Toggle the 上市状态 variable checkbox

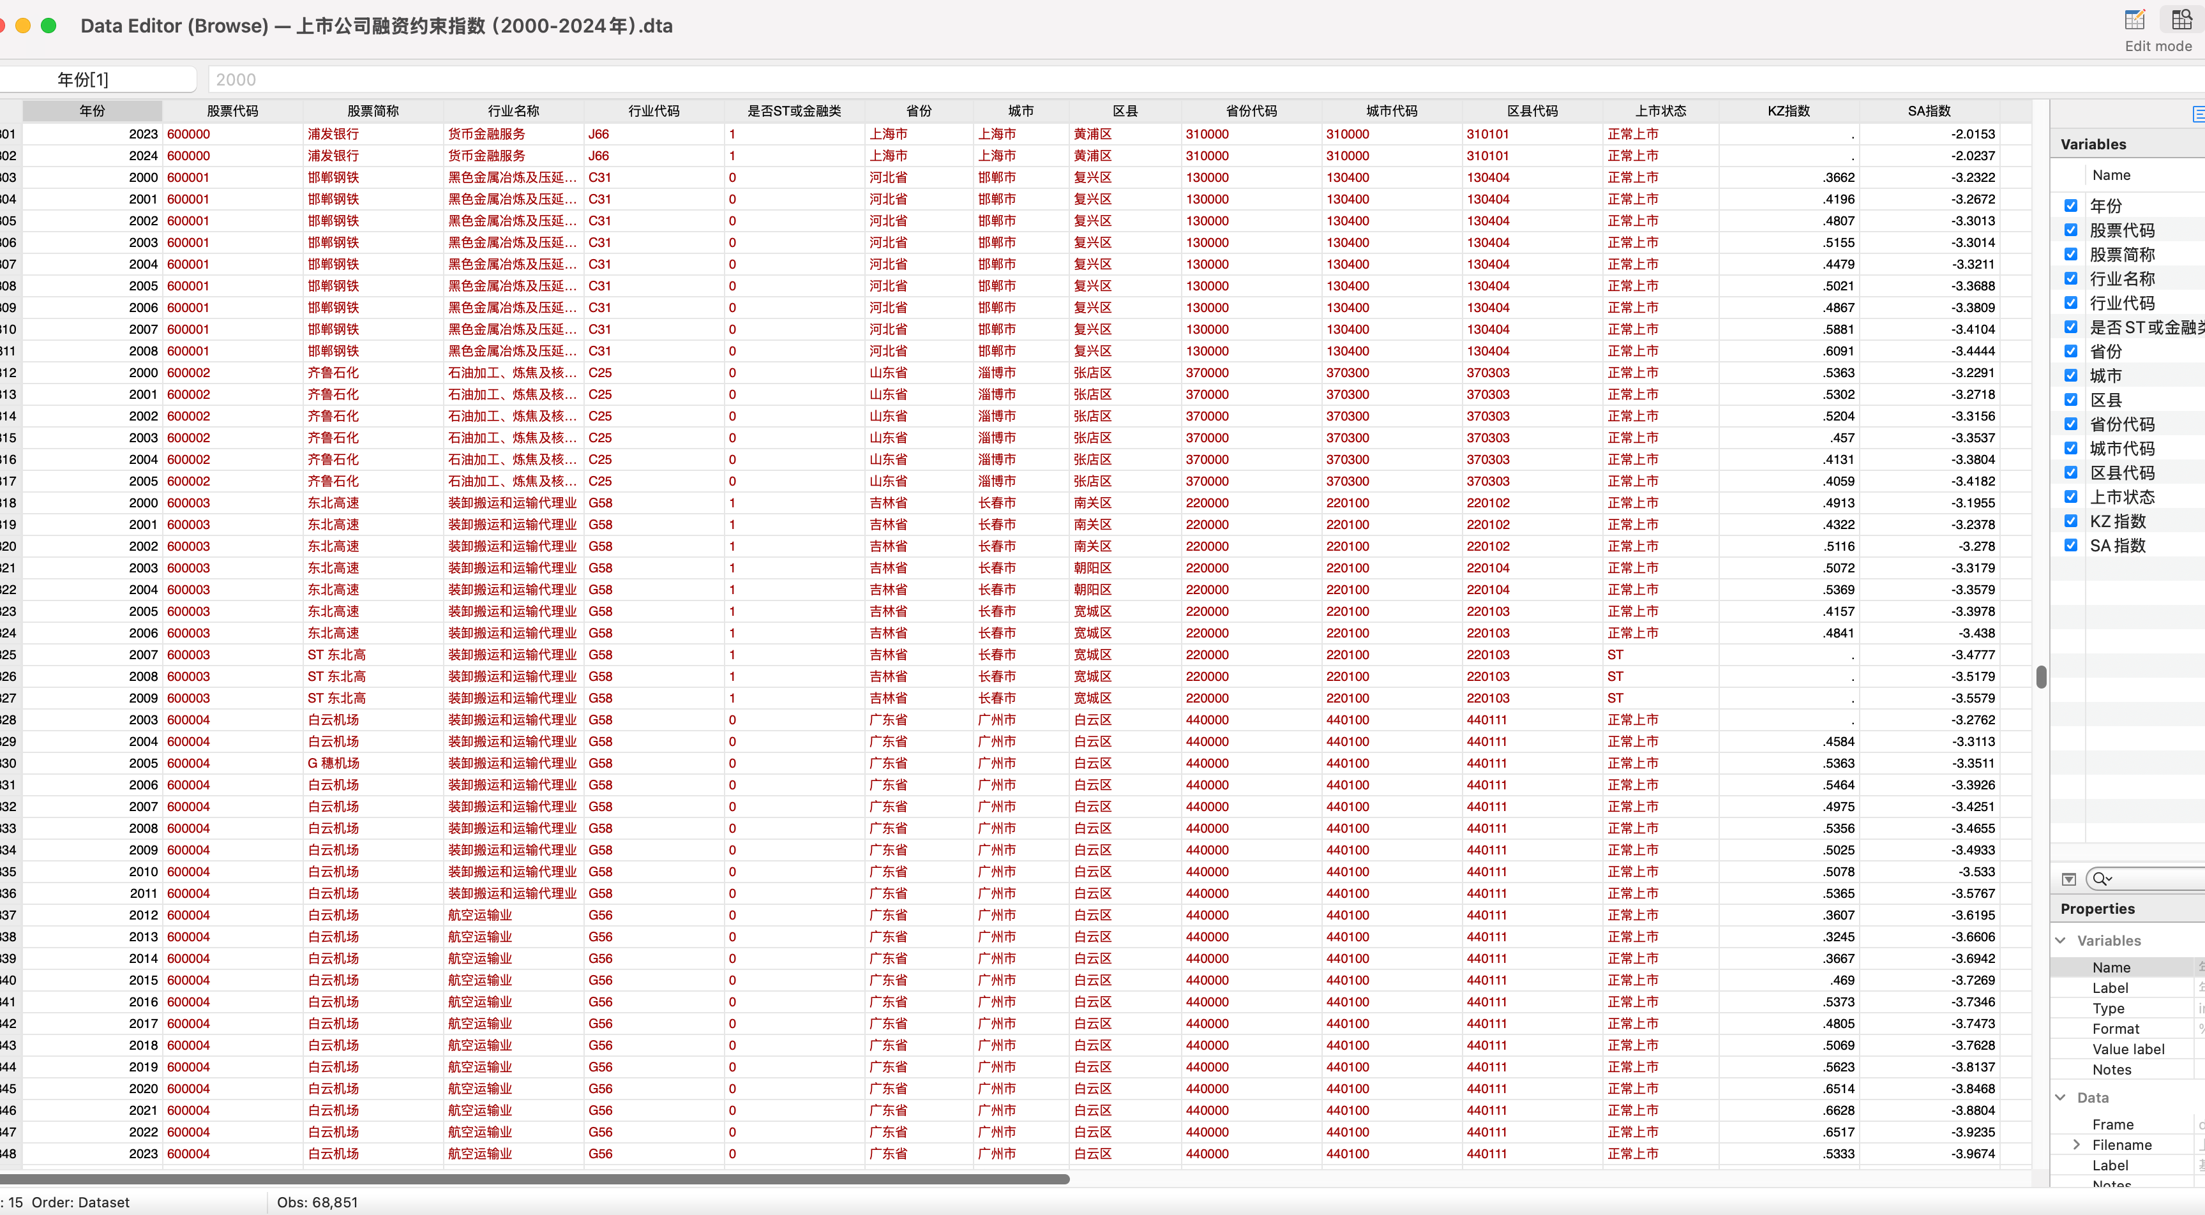[x=2070, y=497]
